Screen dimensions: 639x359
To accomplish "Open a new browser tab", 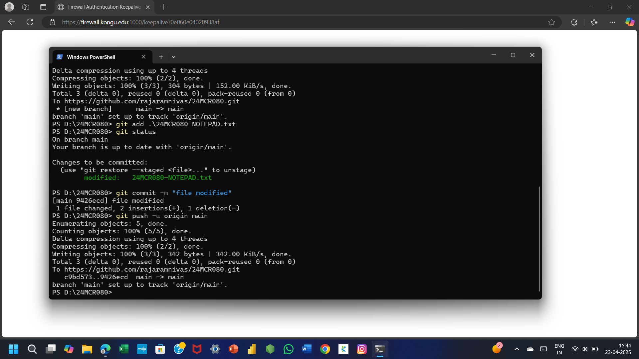I will coord(163,7).
